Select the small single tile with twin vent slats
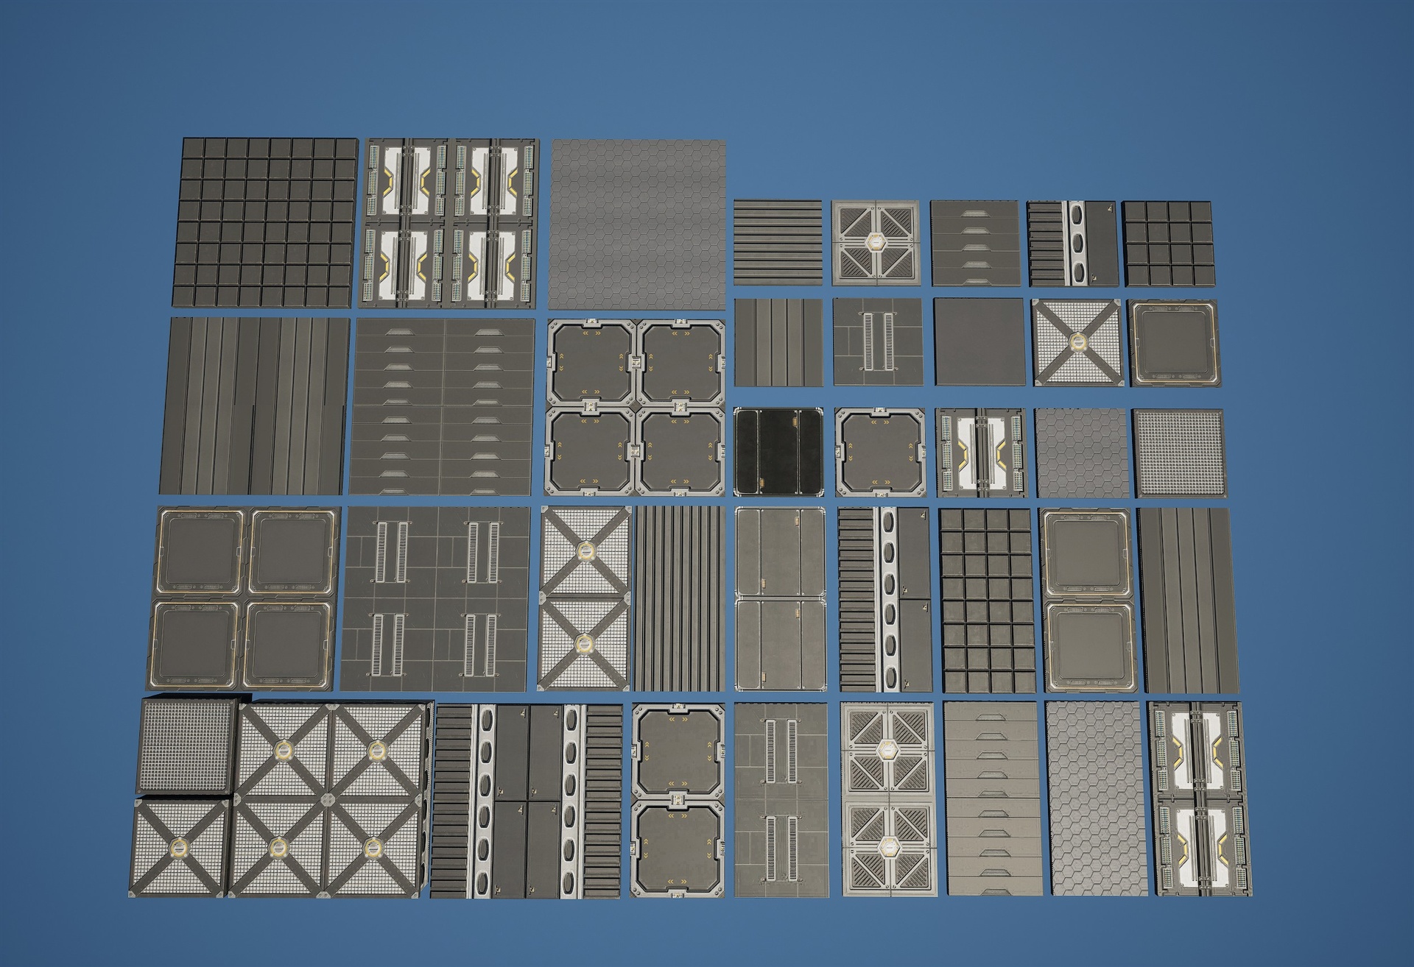 (x=878, y=342)
